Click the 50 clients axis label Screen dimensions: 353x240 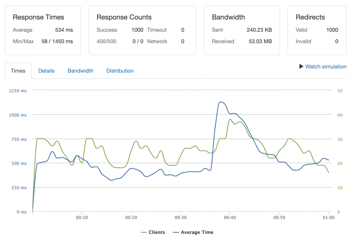pos(340,91)
